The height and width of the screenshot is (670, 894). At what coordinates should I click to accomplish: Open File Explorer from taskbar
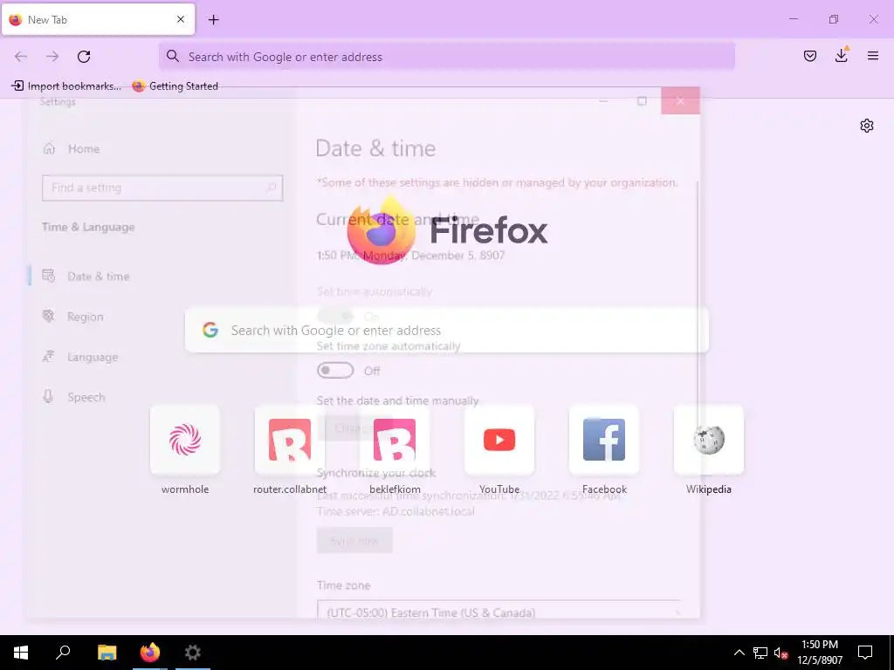click(x=107, y=653)
